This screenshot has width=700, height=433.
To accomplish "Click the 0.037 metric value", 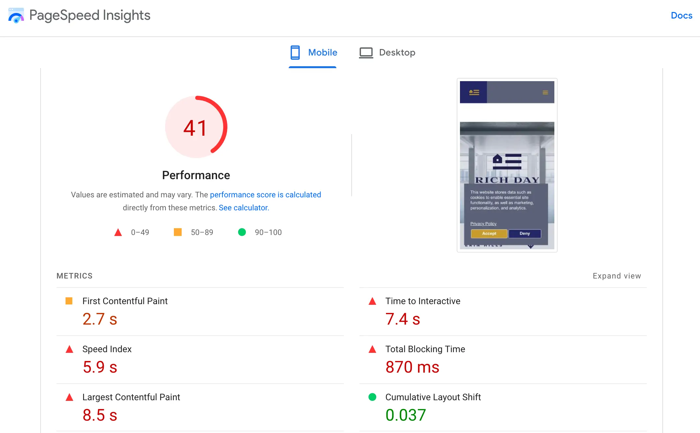I will point(406,415).
